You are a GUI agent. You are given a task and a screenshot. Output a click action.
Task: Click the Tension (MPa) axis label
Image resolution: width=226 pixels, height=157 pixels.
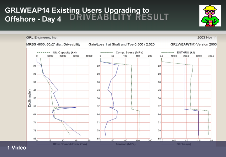click(x=125, y=144)
